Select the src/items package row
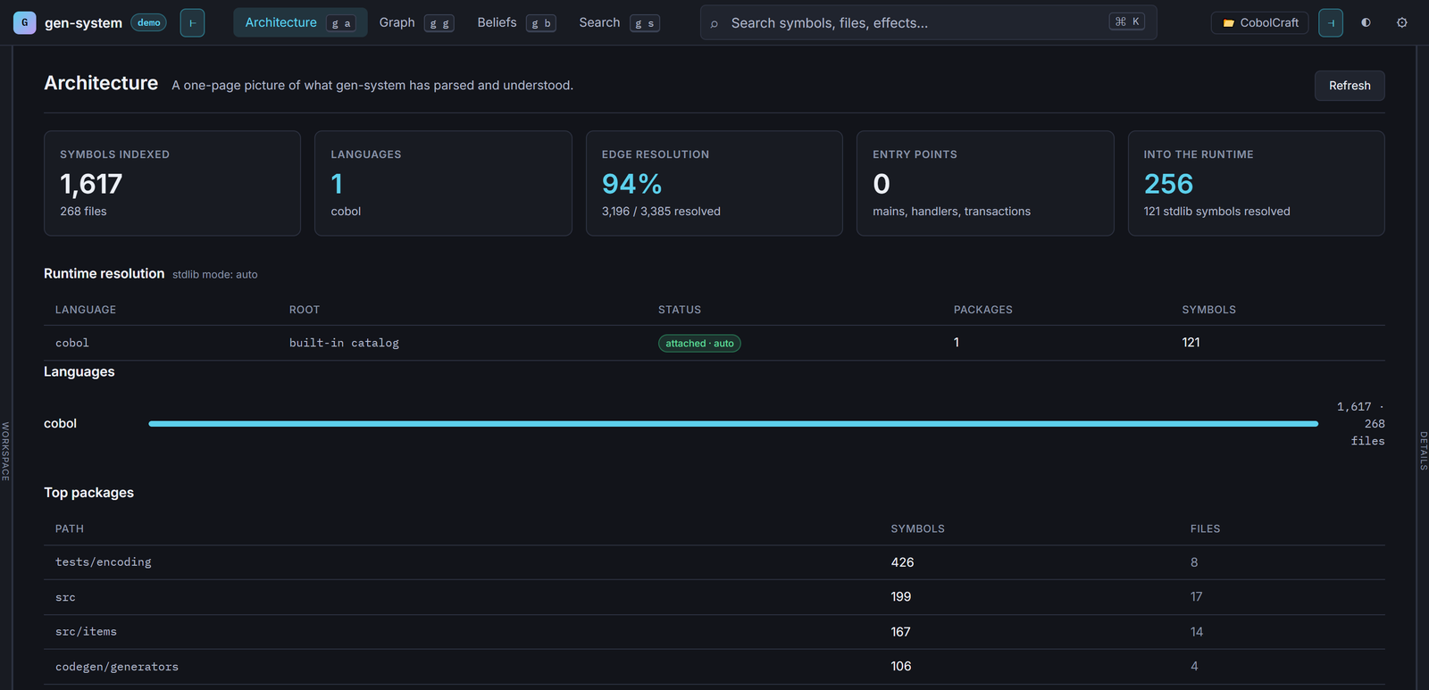The image size is (1429, 690). click(714, 632)
